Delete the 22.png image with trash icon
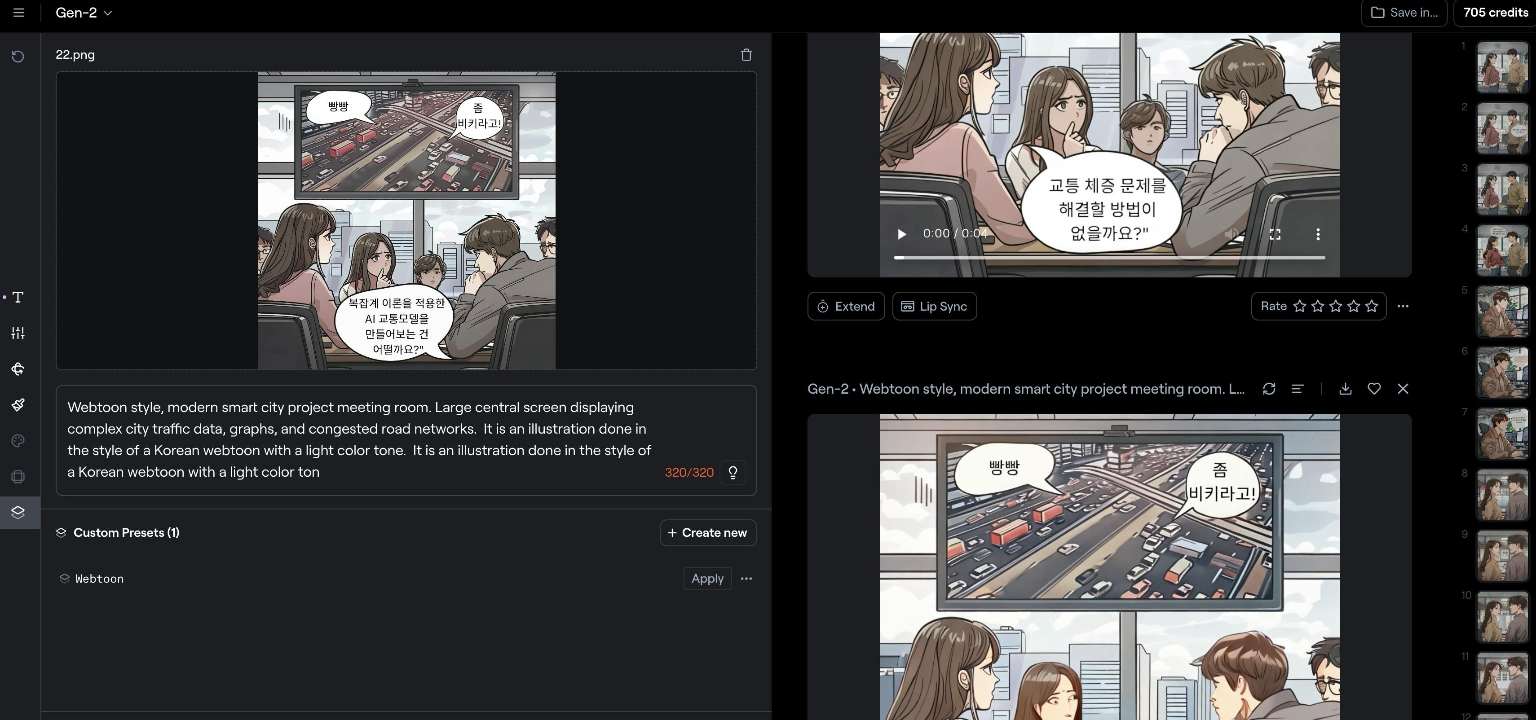 coord(746,55)
